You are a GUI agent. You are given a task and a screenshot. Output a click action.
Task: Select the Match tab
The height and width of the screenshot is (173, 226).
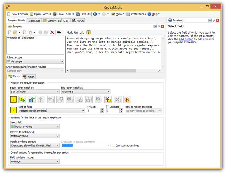click(14, 76)
